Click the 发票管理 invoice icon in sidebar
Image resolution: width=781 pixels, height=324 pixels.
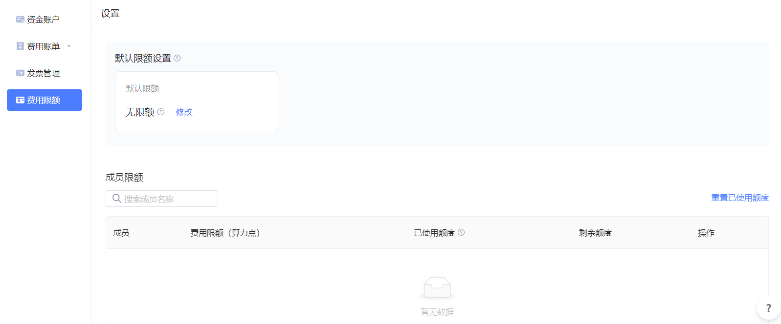20,73
